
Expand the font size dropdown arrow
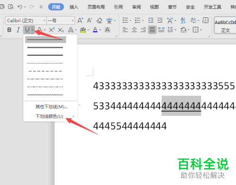73,21
